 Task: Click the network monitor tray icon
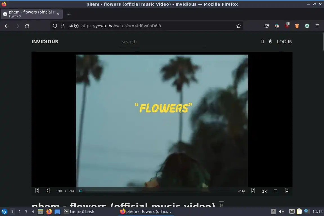pyautogui.click(x=292, y=211)
